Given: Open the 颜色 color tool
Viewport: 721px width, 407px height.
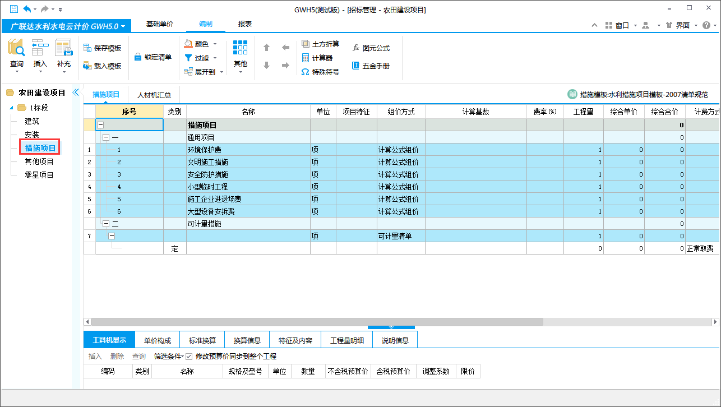Looking at the screenshot, I should click(x=201, y=44).
